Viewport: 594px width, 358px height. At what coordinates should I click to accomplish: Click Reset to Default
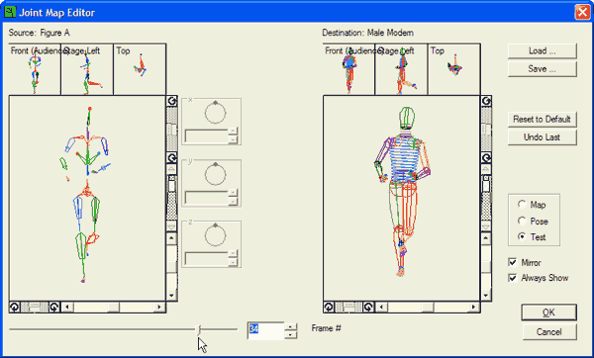pyautogui.click(x=543, y=120)
